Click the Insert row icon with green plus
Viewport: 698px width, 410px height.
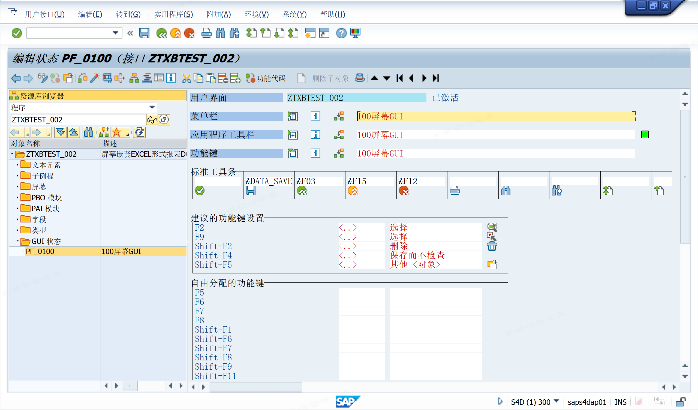click(235, 79)
